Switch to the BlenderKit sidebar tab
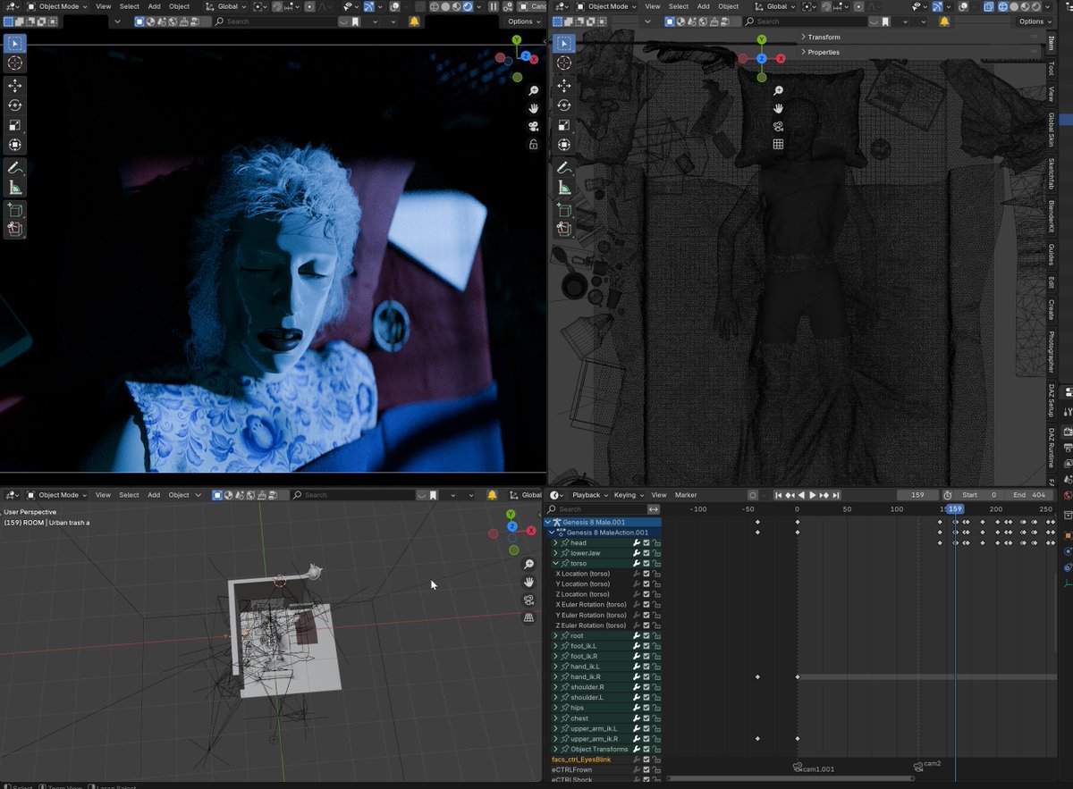Image resolution: width=1073 pixels, height=789 pixels. point(1052,216)
